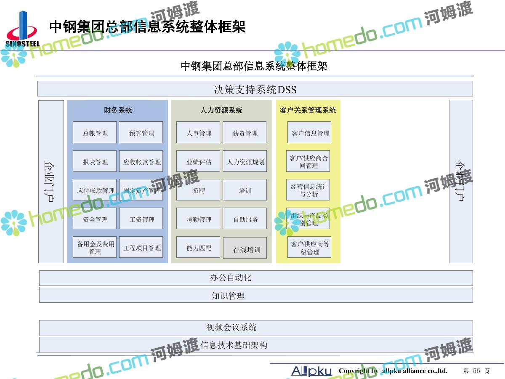Viewport: 505px width, 379px height.
Task: Select the 人事管理 box
Action: tap(198, 133)
